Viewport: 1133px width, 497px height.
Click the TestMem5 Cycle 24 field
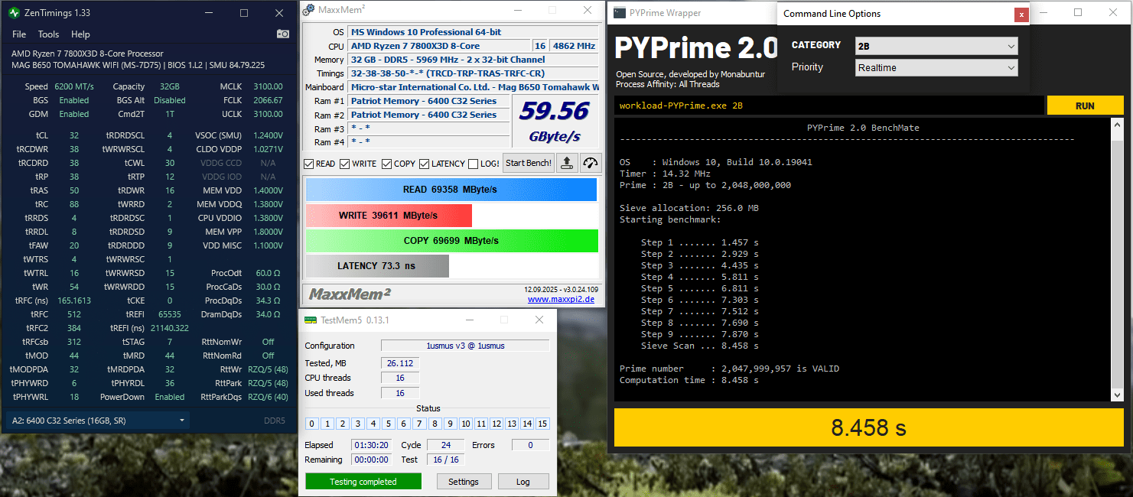point(445,445)
